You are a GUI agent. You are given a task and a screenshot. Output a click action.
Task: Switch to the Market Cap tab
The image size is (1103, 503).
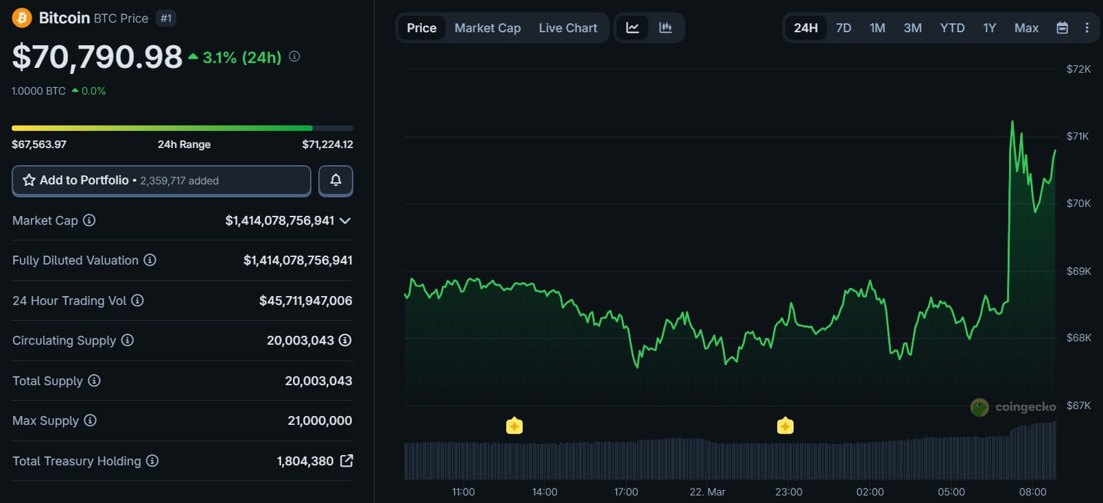coord(487,28)
